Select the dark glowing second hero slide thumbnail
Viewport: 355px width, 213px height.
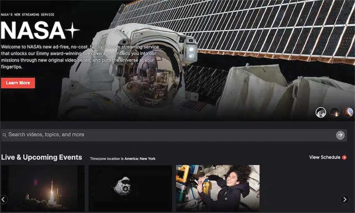pos(335,112)
